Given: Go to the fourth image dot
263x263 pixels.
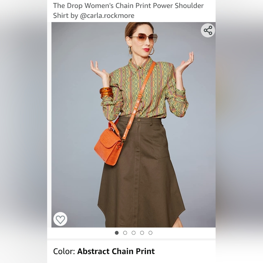Looking at the screenshot, I should [142, 233].
